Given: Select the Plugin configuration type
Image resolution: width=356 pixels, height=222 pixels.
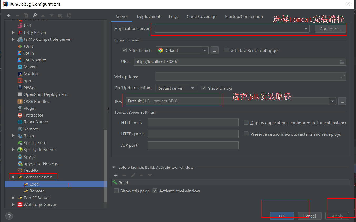Looking at the screenshot, I should pos(29,108).
